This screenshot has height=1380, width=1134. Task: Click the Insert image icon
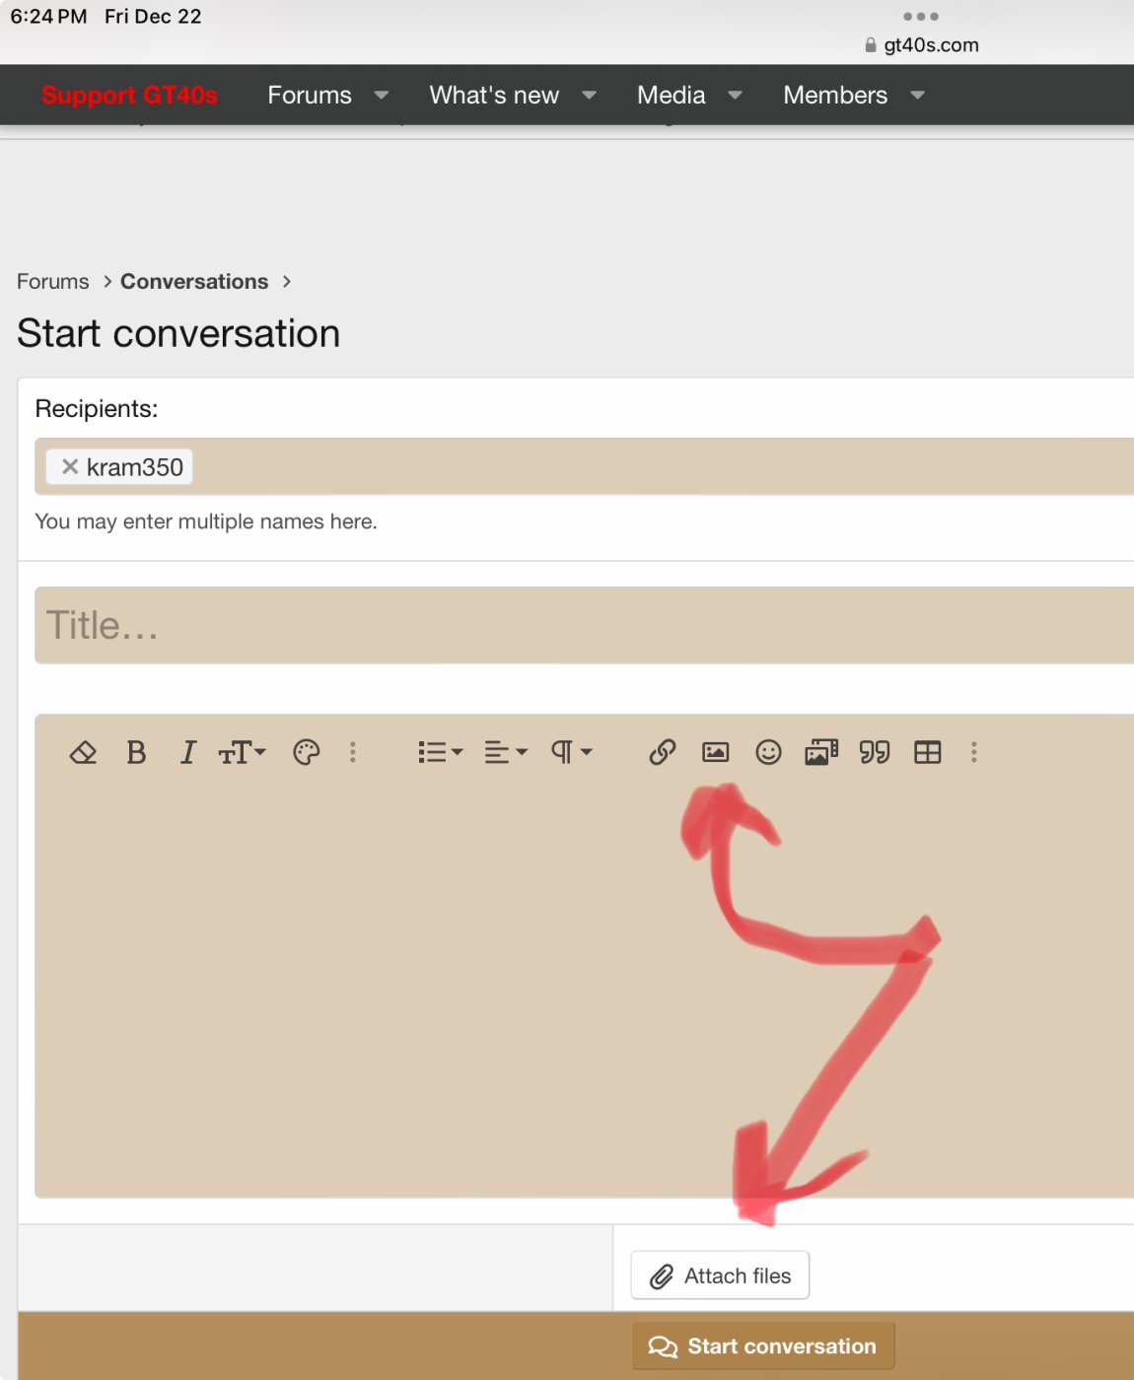[716, 753]
